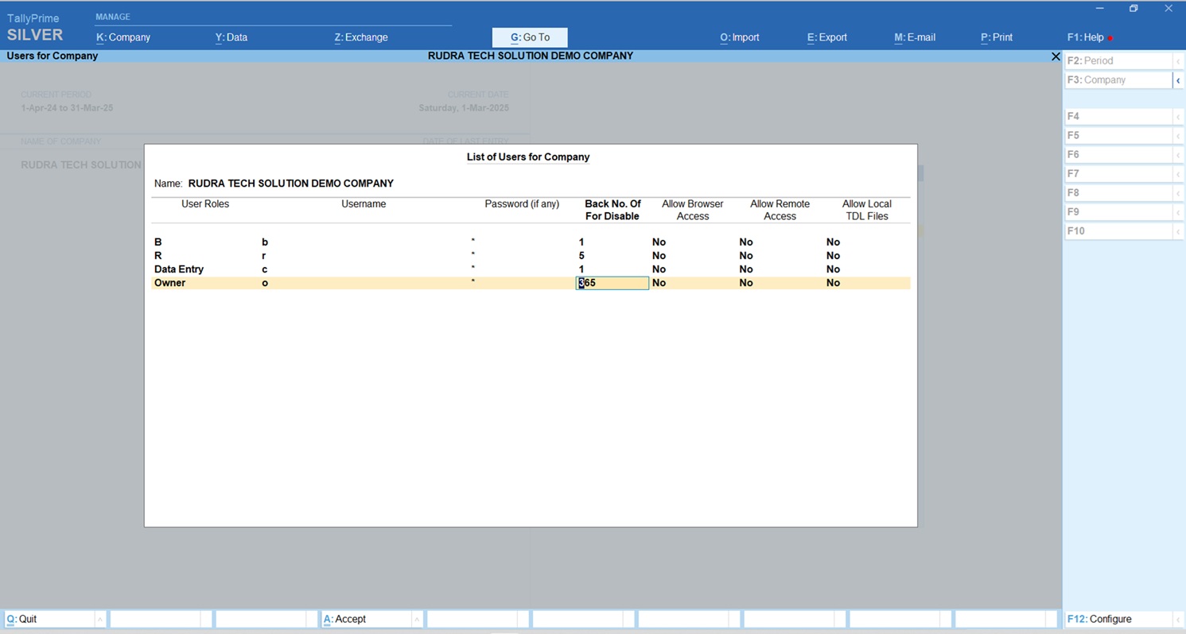Expand the F3: Company chevron arrow
Viewport: 1186px width, 634px height.
(1178, 80)
